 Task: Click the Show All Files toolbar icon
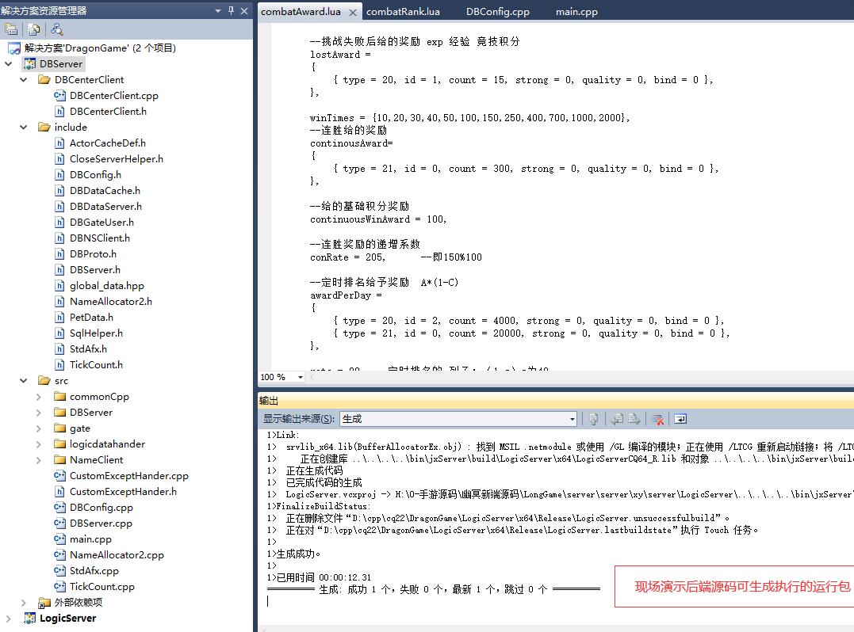point(33,29)
